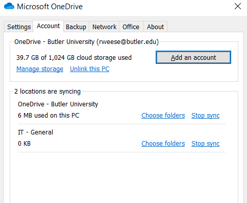Choose folders for IT - General
247x203 pixels.
tap(163, 144)
